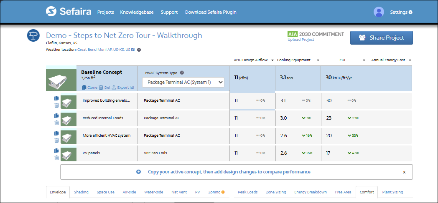Image resolution: width=438 pixels, height=203 pixels.
Task: Open the weather location help icon
Action: click(x=139, y=50)
